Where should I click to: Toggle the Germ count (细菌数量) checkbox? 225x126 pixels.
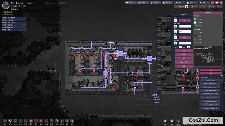(x=175, y=43)
